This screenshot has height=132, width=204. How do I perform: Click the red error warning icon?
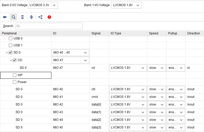49,17
